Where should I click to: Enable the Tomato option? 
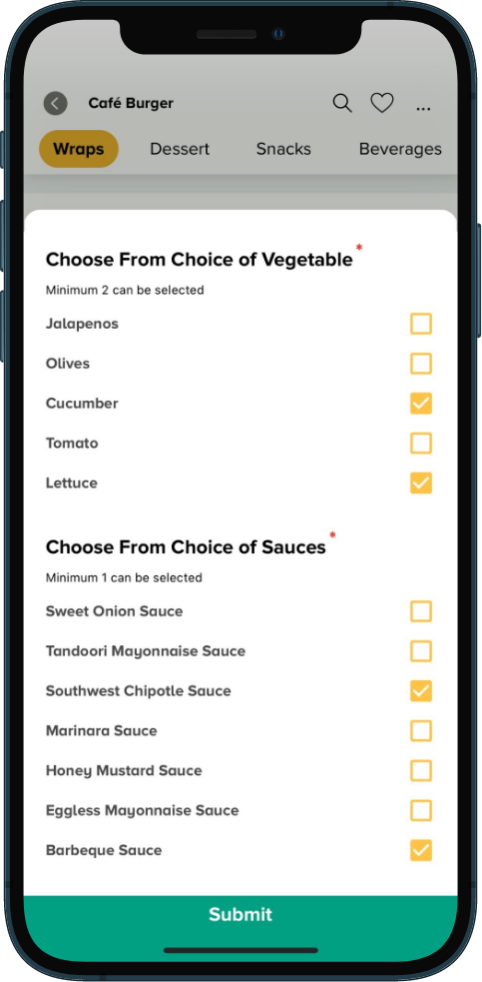tap(421, 444)
